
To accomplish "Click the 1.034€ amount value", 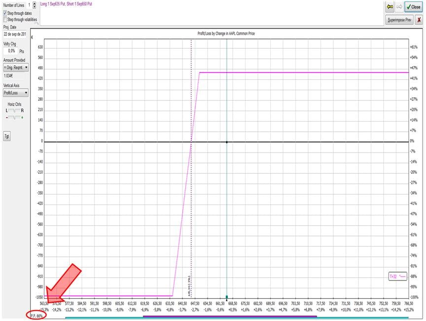I will click(8, 76).
